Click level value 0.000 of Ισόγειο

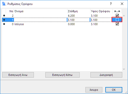click(x=71, y=24)
